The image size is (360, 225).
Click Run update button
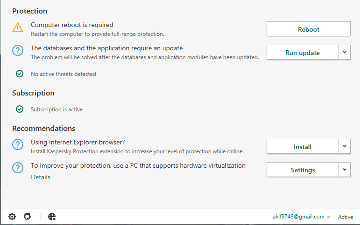click(x=302, y=53)
